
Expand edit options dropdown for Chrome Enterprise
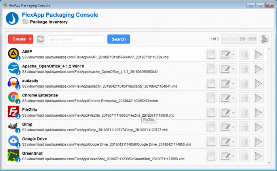point(233,98)
